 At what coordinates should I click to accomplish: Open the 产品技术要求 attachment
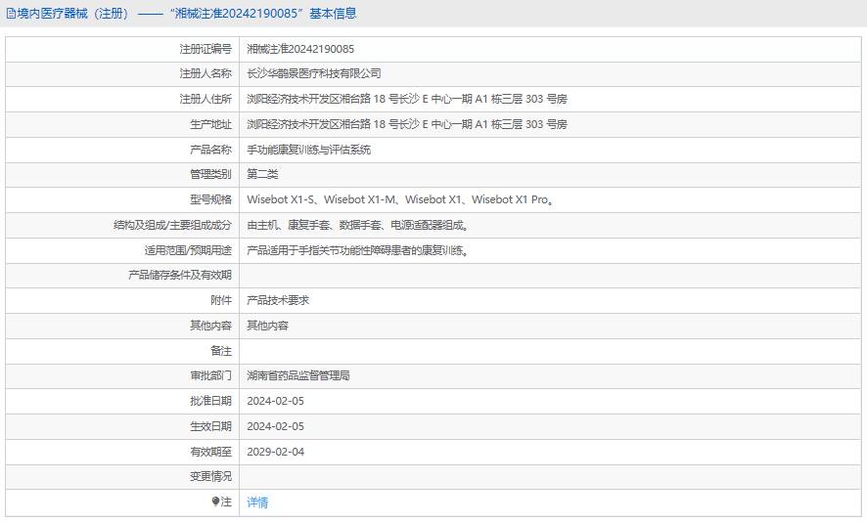pos(278,300)
